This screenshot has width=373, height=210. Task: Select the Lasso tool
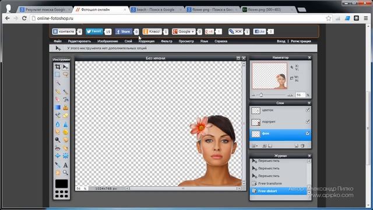tap(65, 75)
